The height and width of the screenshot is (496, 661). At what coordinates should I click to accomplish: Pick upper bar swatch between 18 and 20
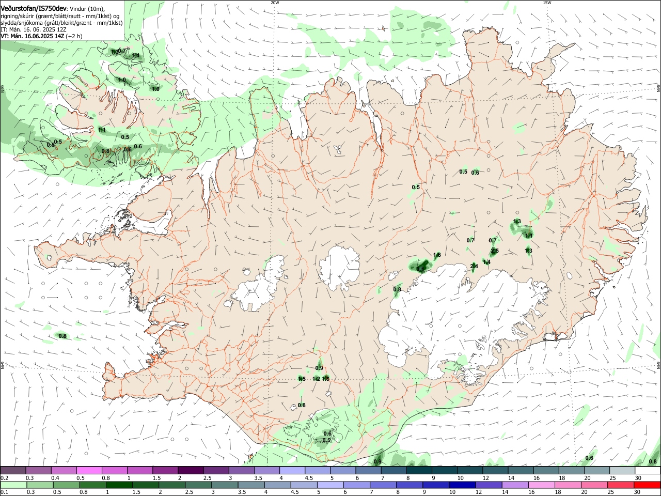point(571,470)
